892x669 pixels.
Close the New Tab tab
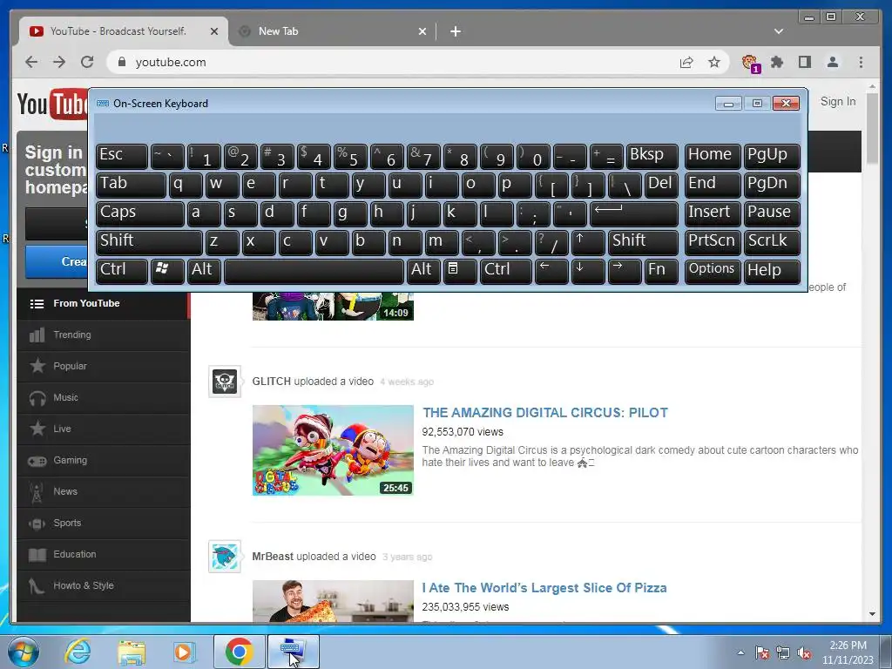click(x=422, y=31)
